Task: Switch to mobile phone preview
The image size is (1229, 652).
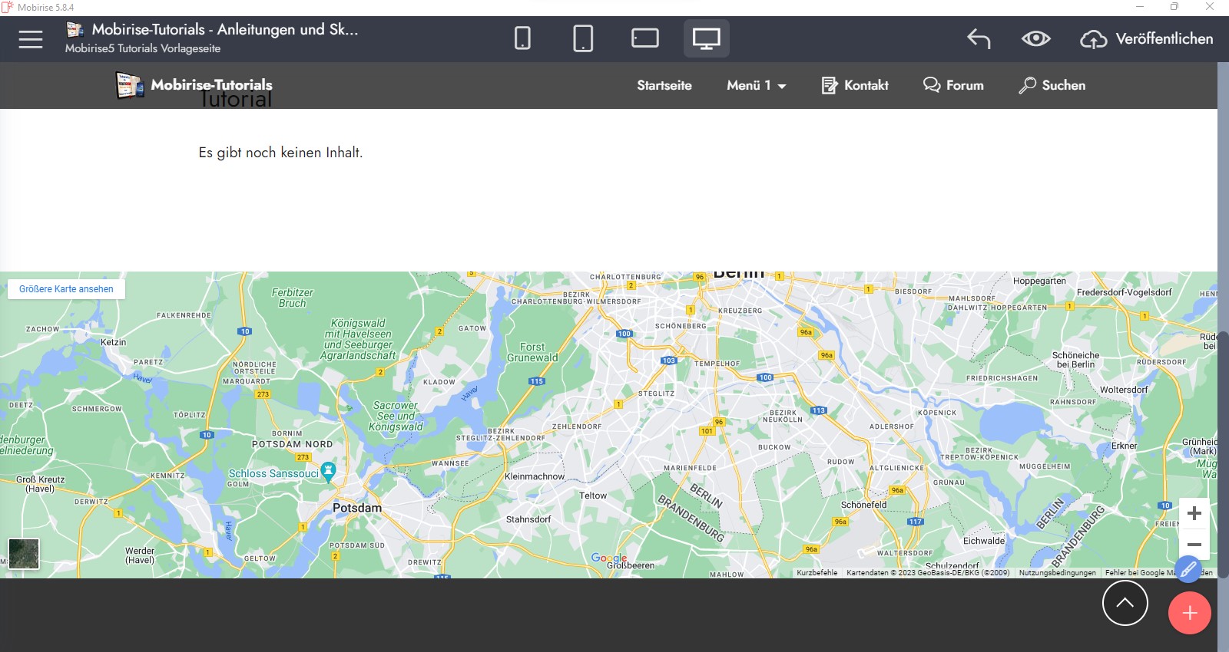Action: [522, 38]
